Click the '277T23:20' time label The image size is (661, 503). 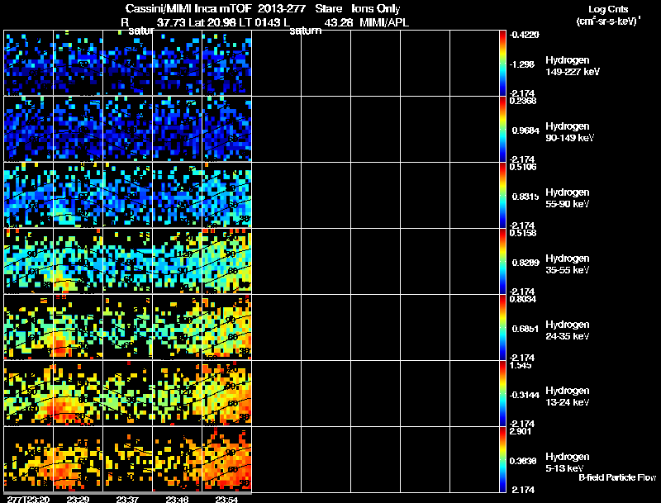pos(28,499)
